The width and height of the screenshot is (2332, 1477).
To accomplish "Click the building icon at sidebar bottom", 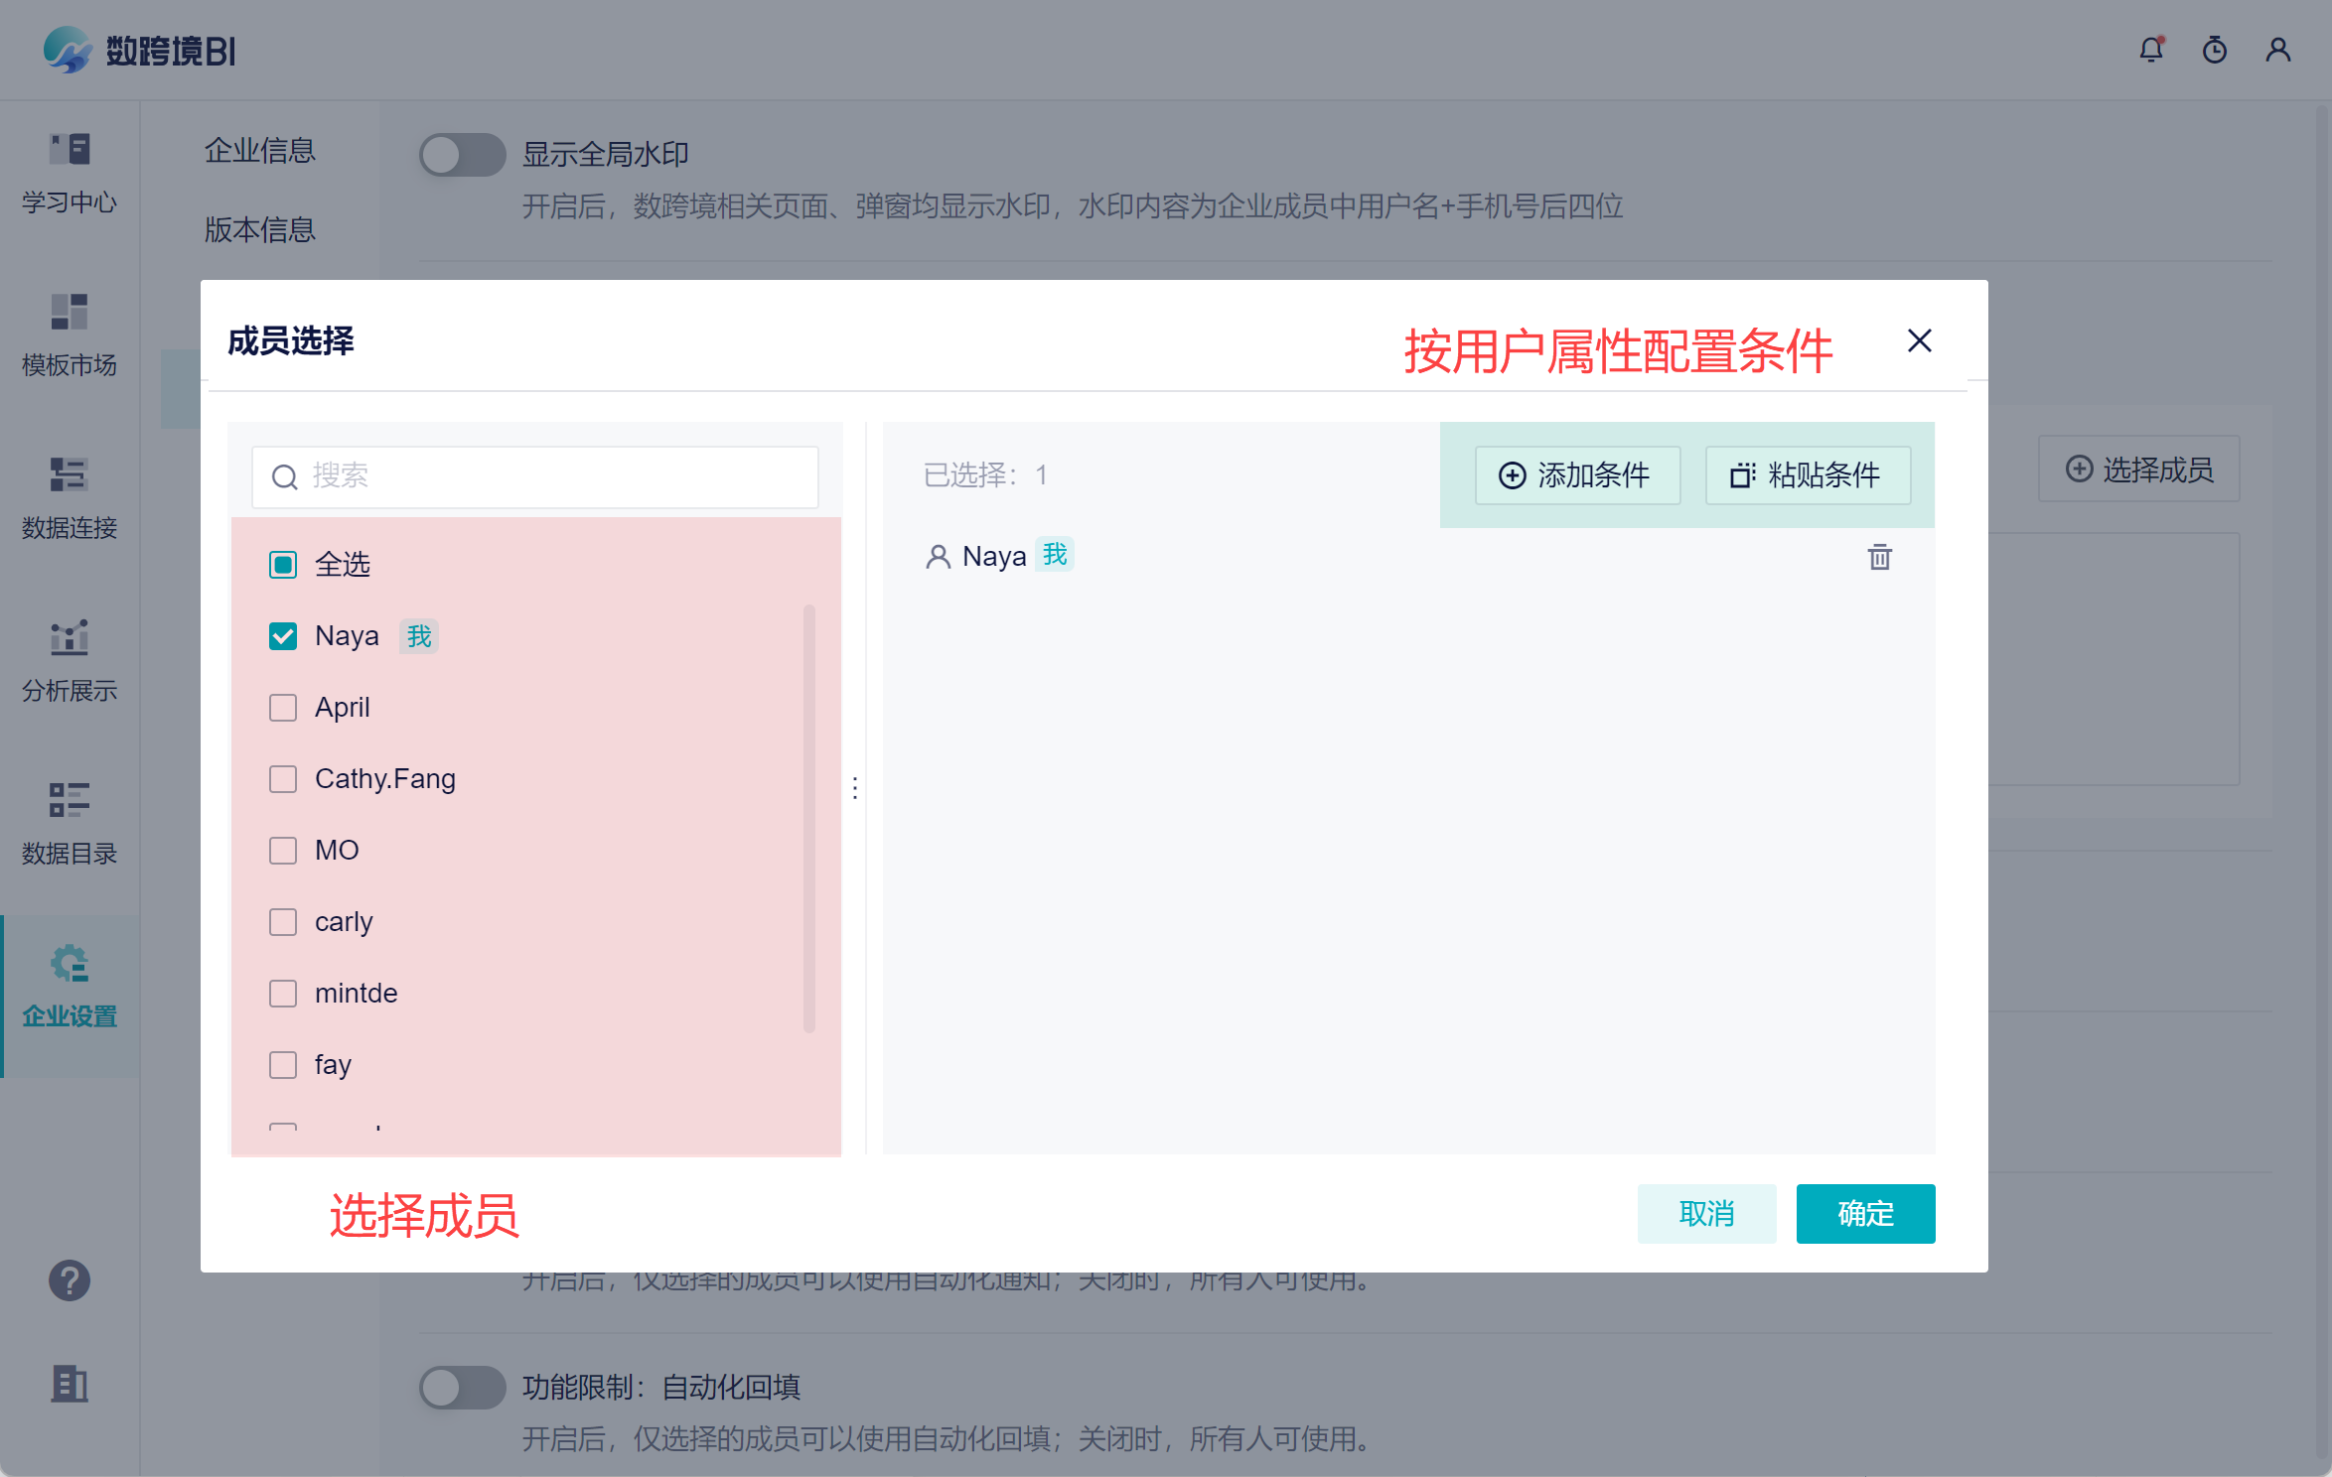I will point(70,1383).
